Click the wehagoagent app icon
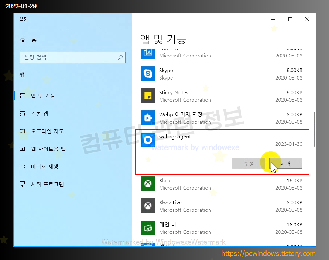The width and height of the screenshot is (329, 260). [x=148, y=140]
